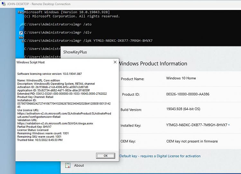The image size is (241, 174).
Task: Click the Name: Windows(R), Core edition line
Action: tap(39, 80)
